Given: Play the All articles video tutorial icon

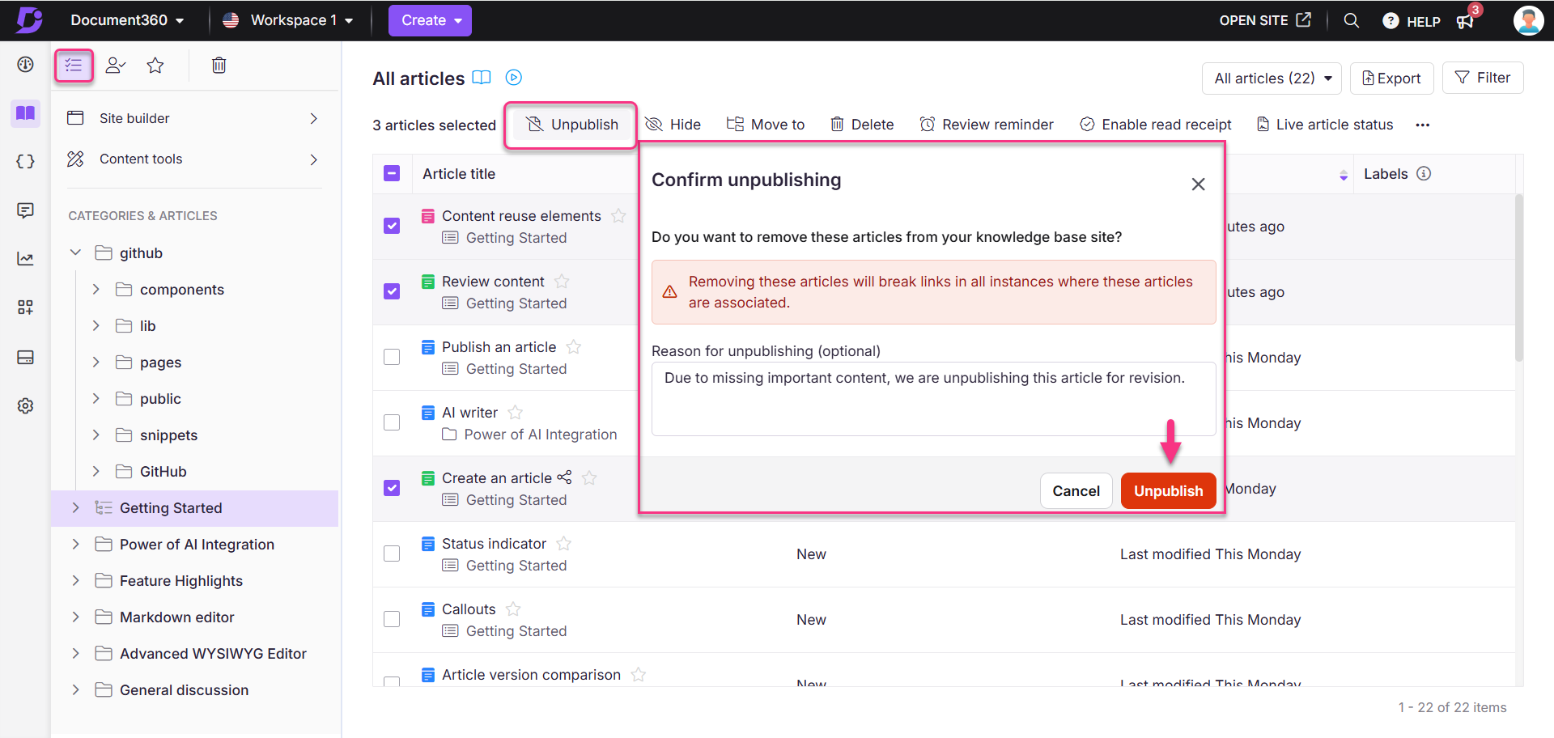Looking at the screenshot, I should click(x=514, y=78).
